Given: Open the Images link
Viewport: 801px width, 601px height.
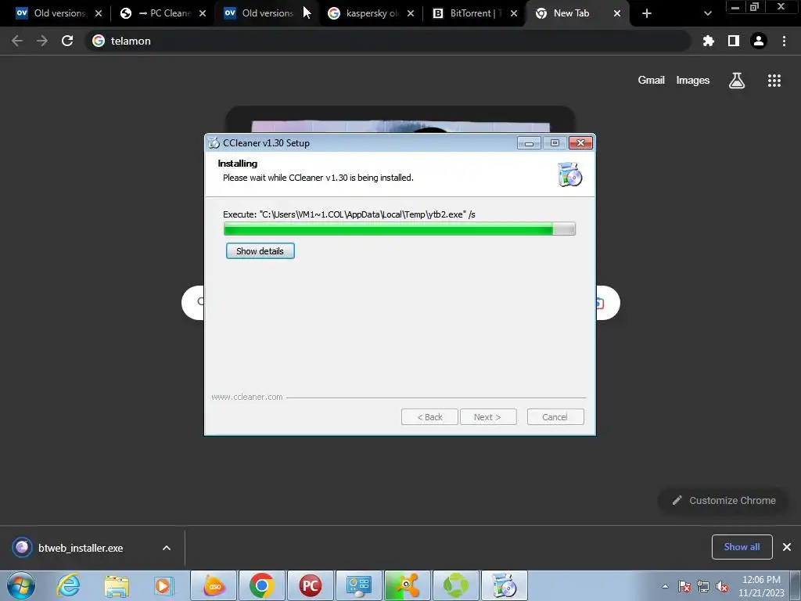Looking at the screenshot, I should tap(693, 81).
